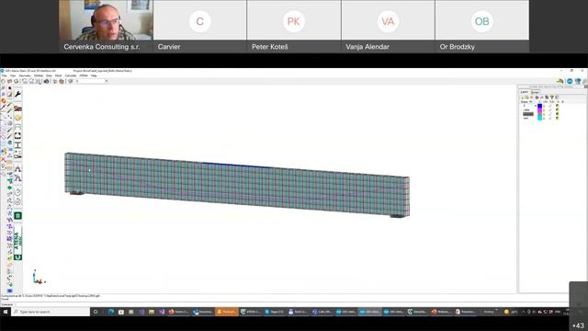Open the combo box in top toolbar

pyautogui.click(x=92, y=81)
